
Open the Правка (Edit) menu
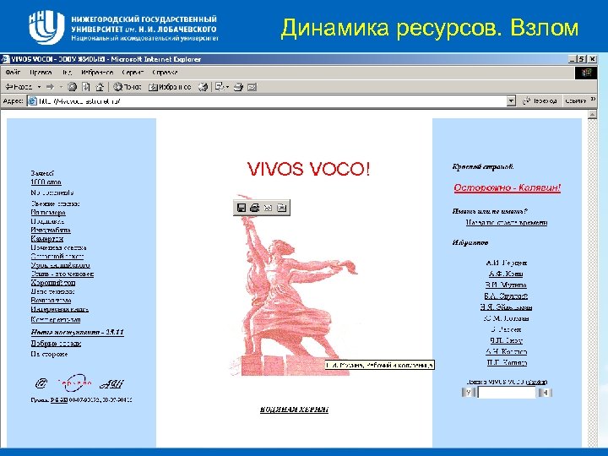(41, 73)
